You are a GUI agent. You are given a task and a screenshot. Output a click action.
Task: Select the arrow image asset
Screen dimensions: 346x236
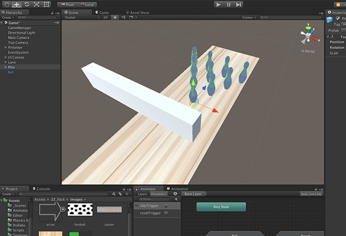[x=51, y=214]
